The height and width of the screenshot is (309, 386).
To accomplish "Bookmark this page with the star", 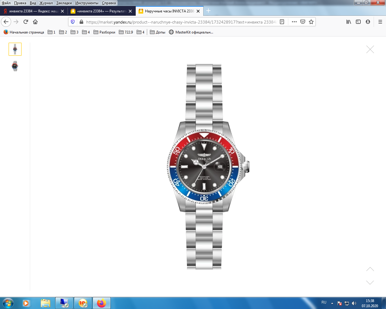I will [x=311, y=22].
